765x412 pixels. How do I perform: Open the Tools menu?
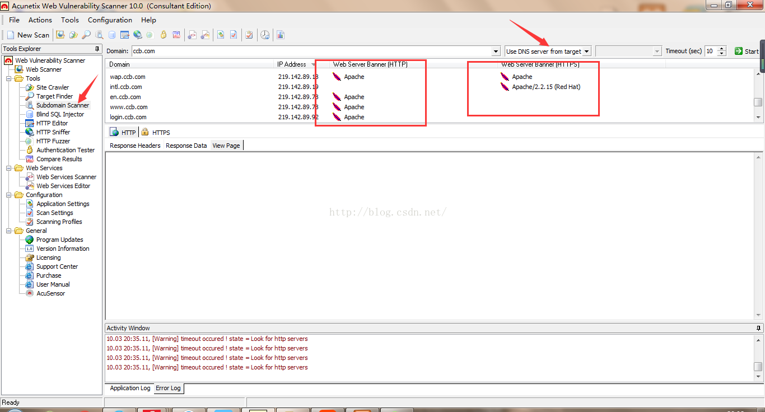point(70,20)
